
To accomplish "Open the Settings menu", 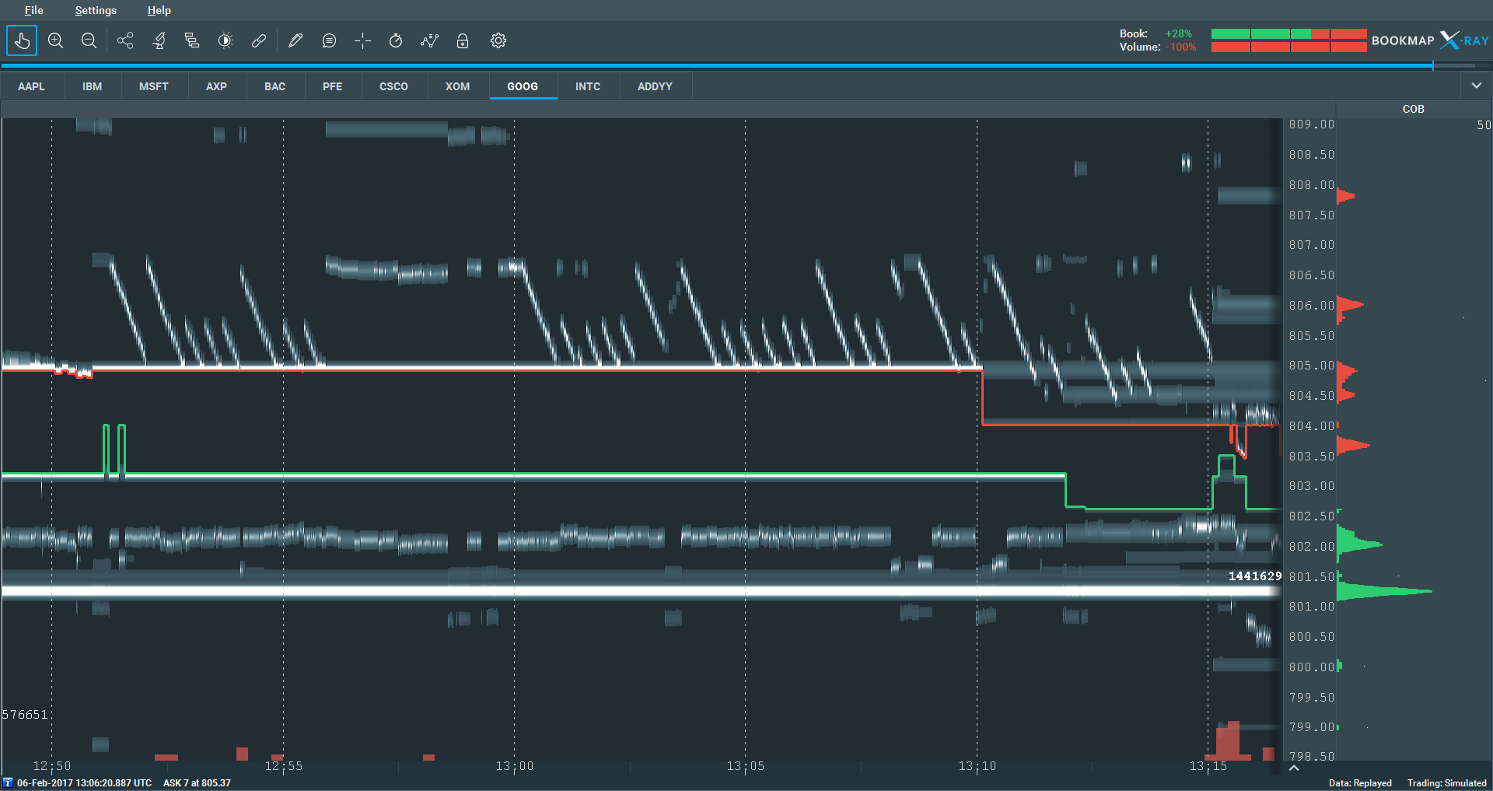I will click(96, 10).
